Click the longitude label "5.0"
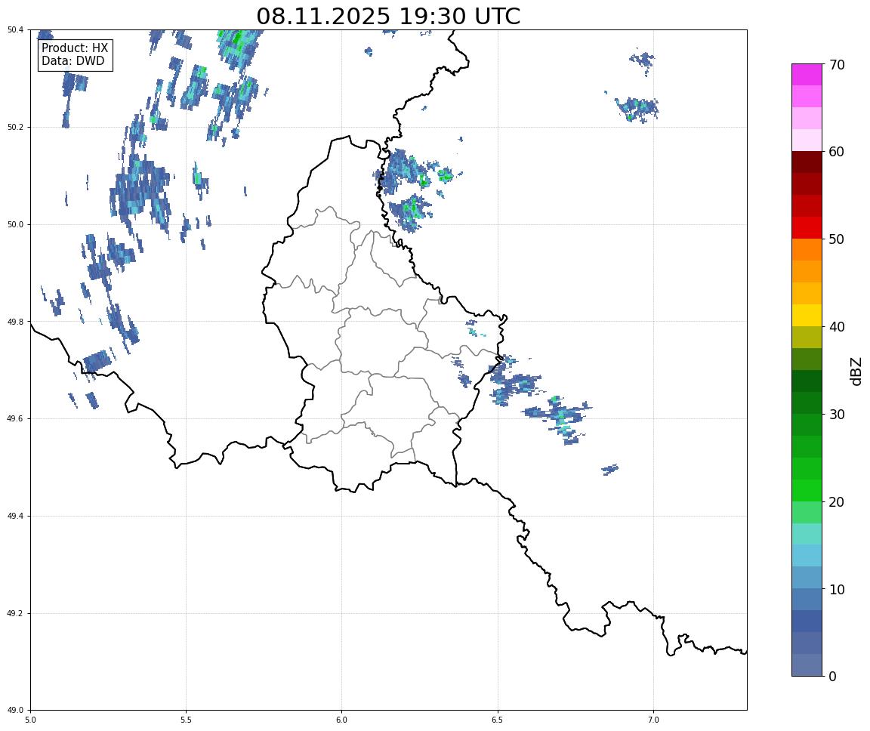870x731 pixels. tap(30, 720)
